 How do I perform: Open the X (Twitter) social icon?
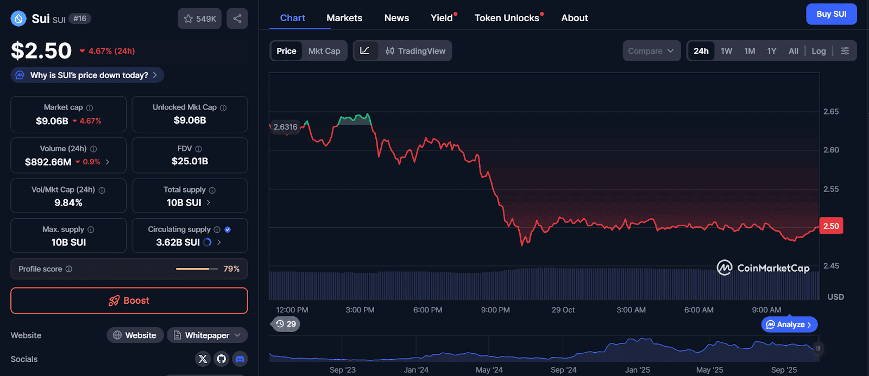[203, 359]
